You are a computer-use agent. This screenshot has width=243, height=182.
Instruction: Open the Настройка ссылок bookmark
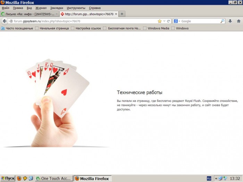(x=86, y=28)
